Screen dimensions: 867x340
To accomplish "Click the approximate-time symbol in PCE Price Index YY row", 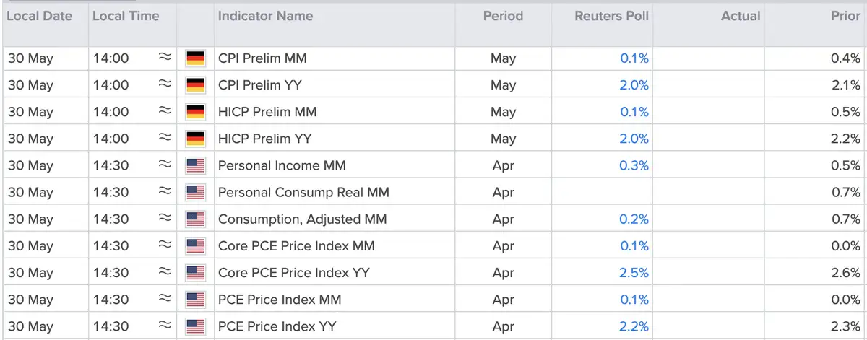I will 164,326.
